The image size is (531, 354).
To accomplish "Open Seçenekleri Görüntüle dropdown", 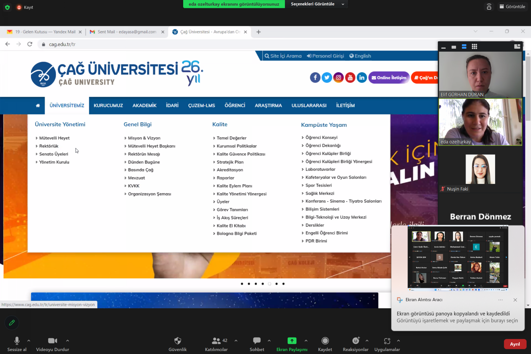I will [317, 4].
